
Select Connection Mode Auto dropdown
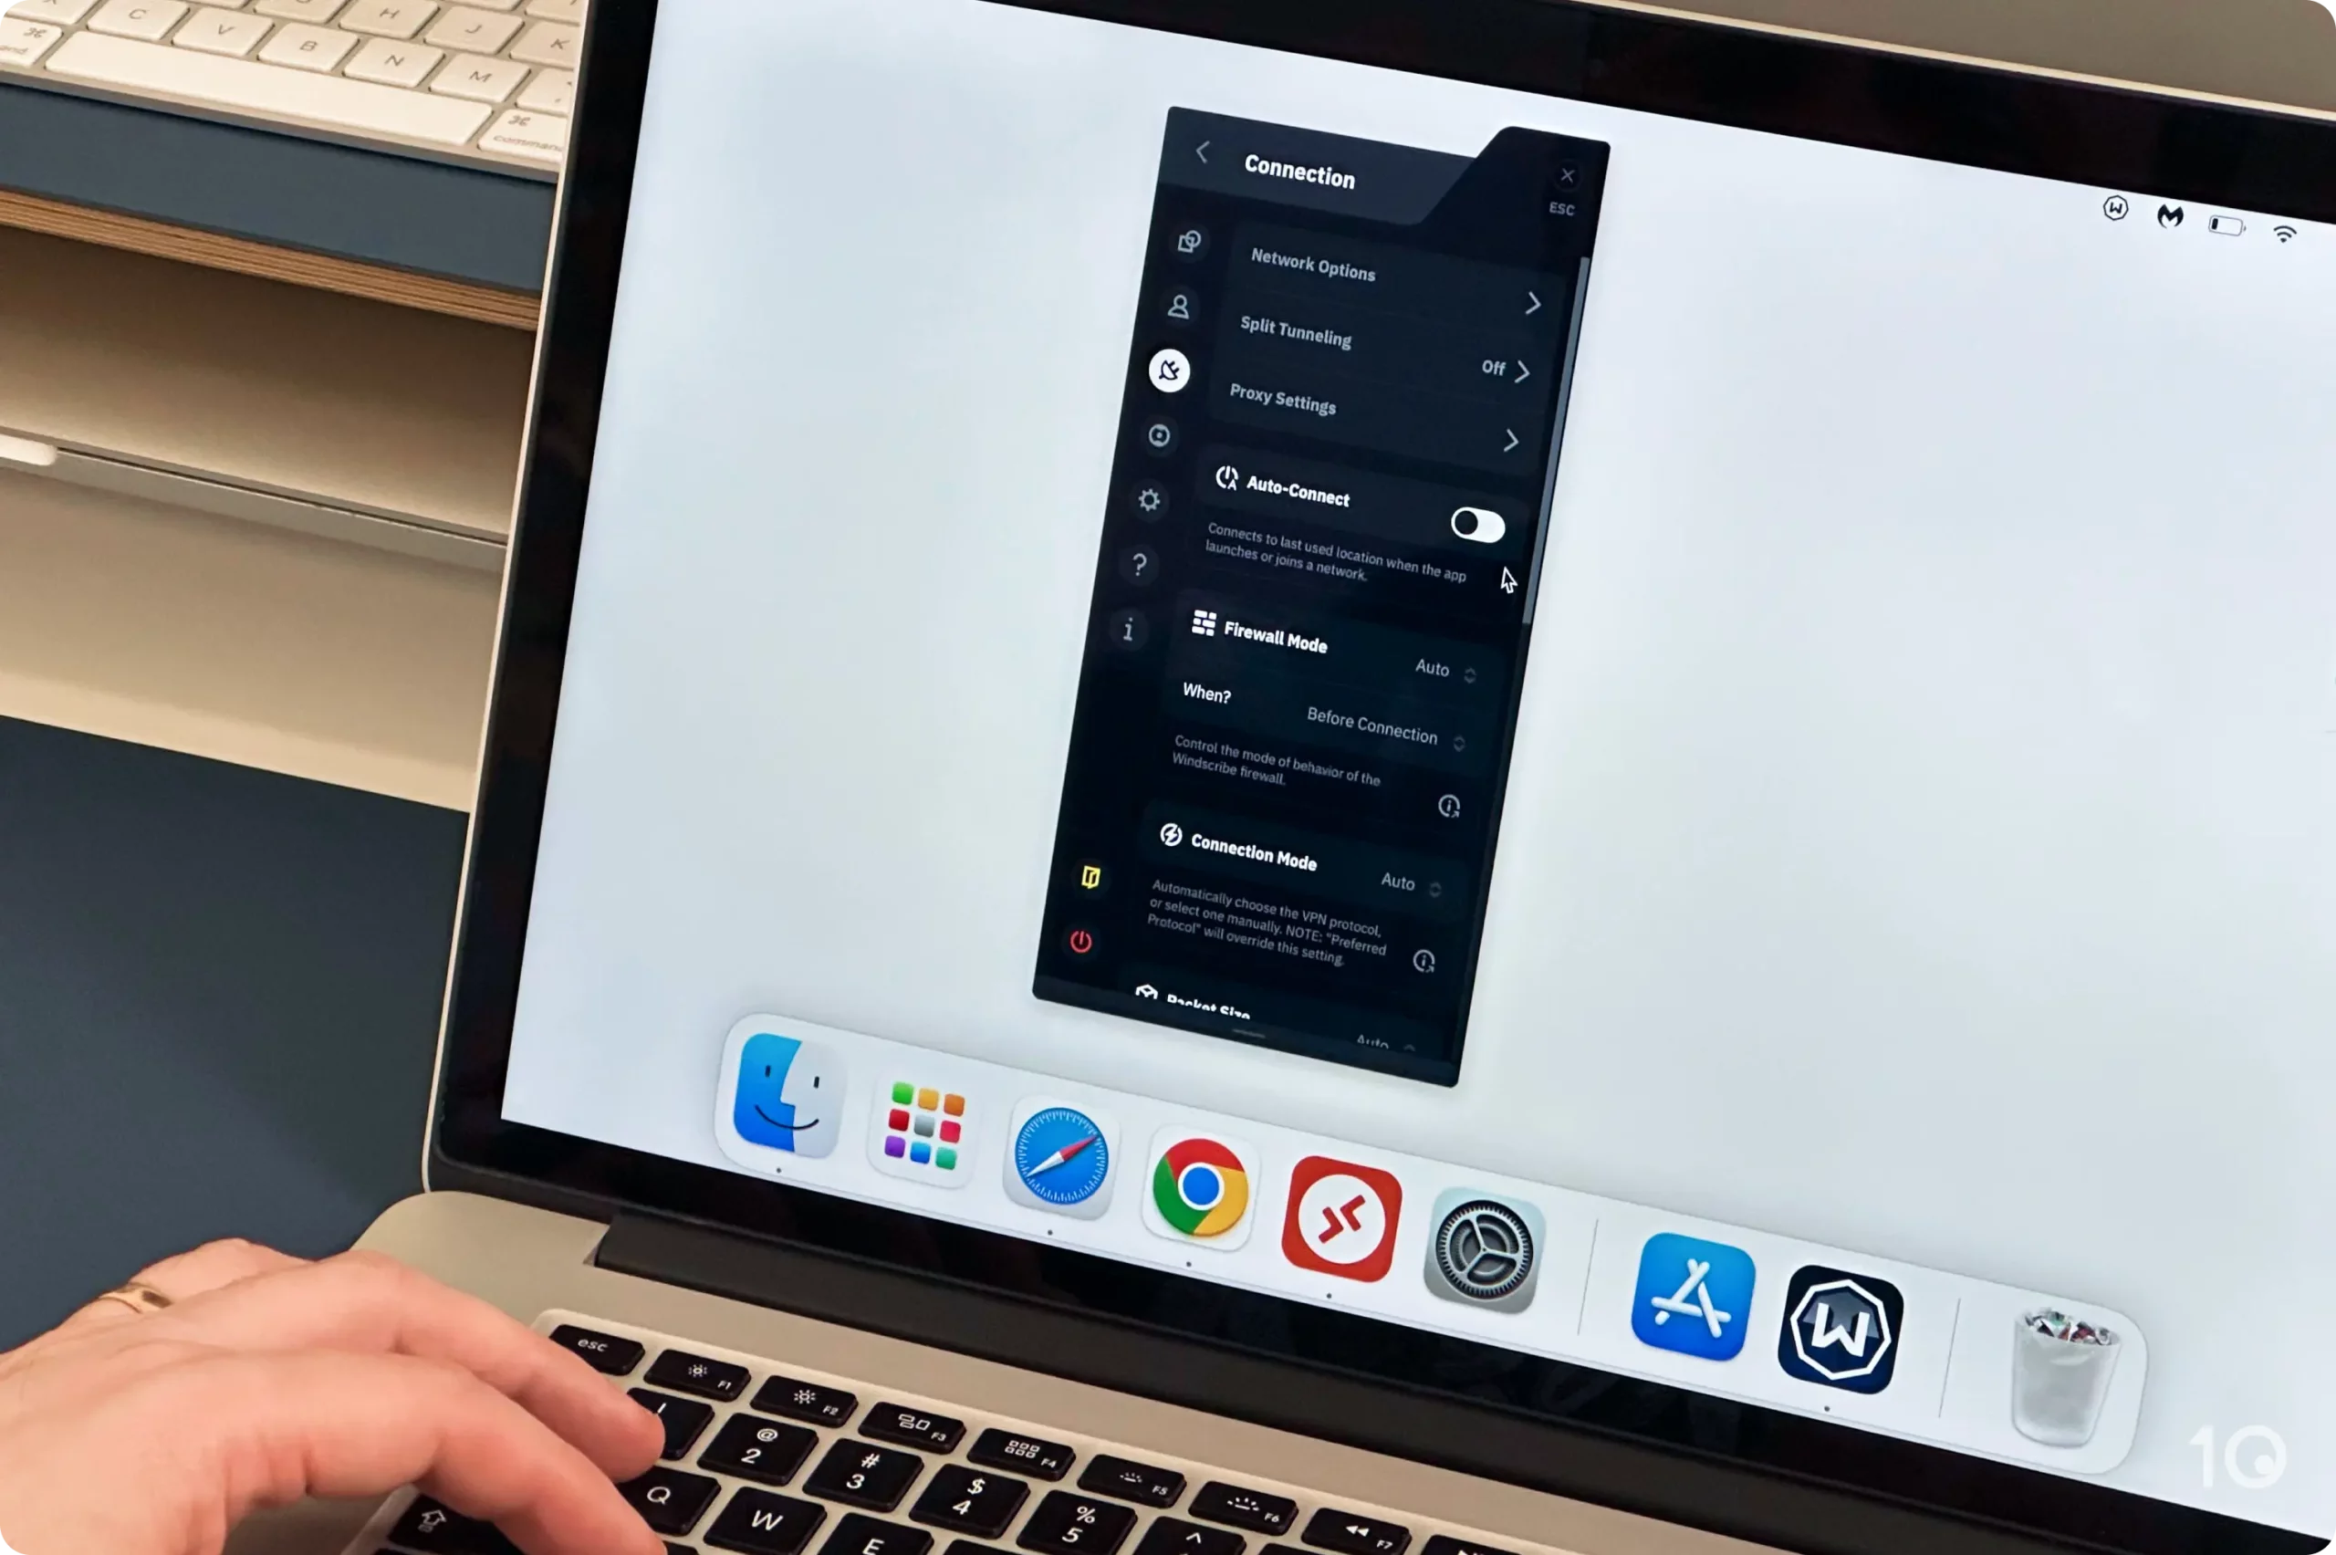[1414, 883]
